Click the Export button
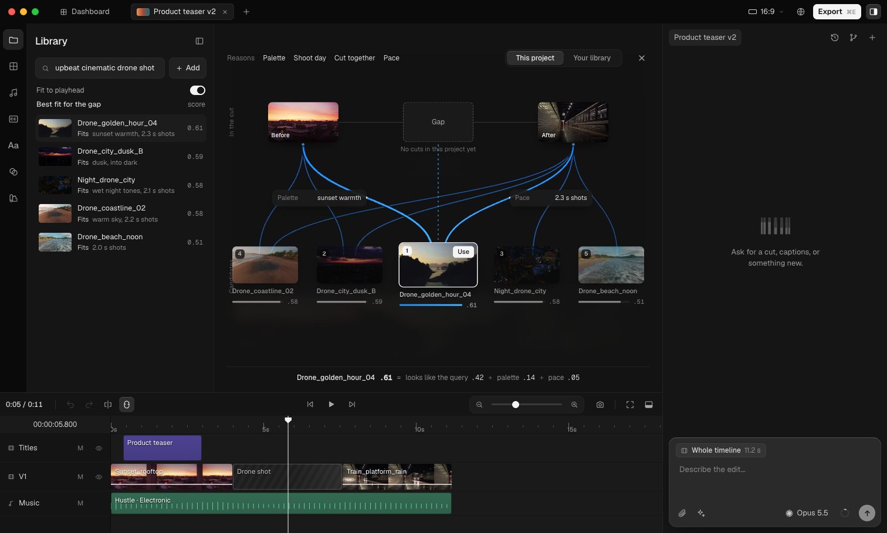Viewport: 887px width, 533px height. pos(837,12)
